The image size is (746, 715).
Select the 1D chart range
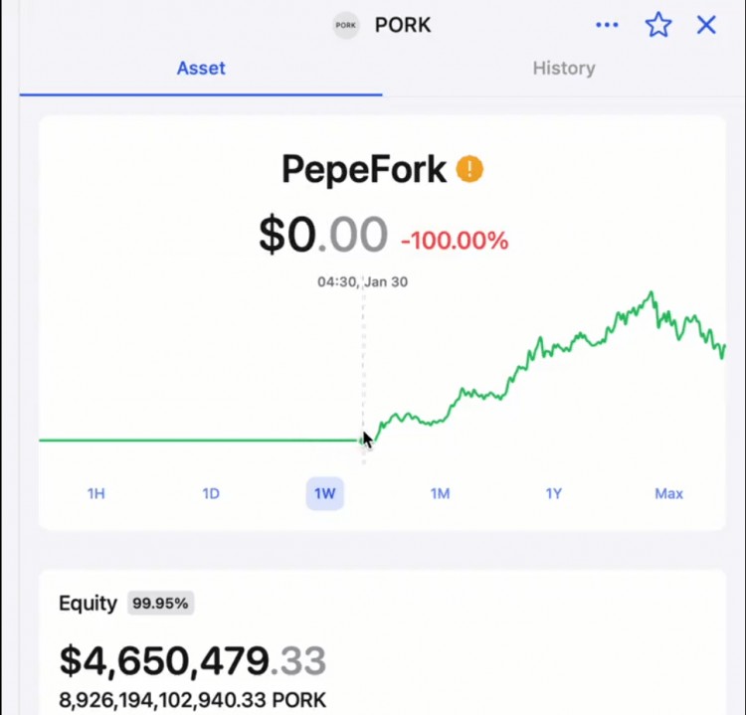point(211,493)
